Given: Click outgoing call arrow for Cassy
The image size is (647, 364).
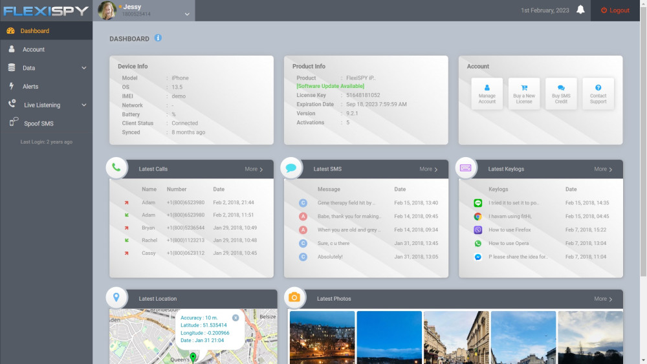Looking at the screenshot, I should (127, 253).
